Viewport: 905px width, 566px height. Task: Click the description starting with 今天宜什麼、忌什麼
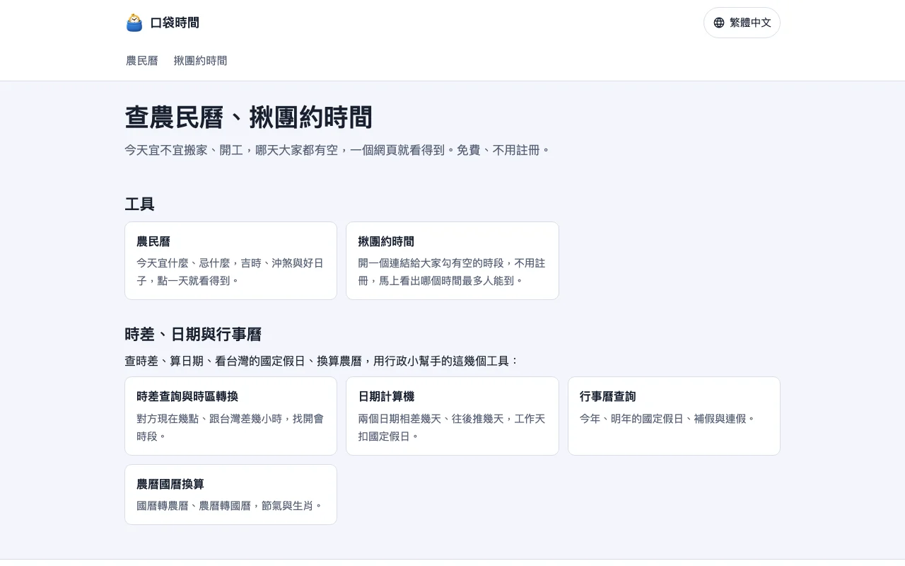[230, 272]
